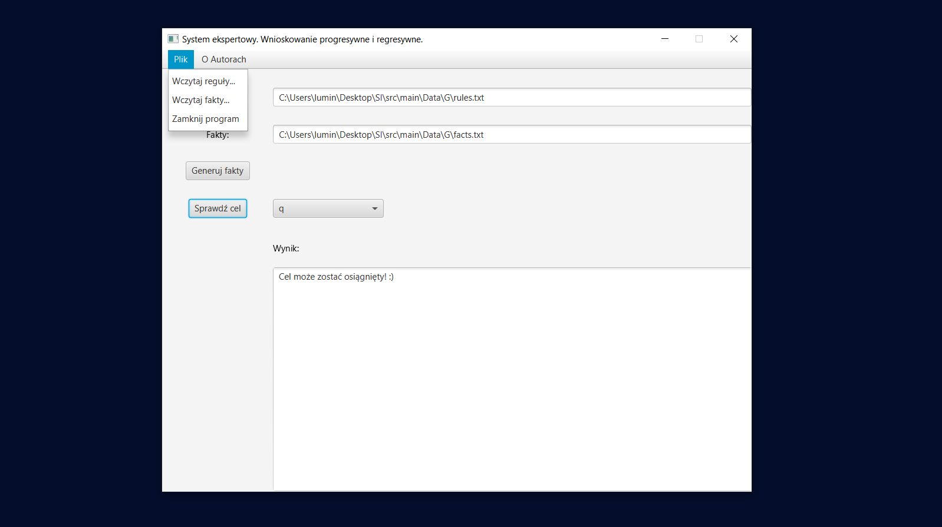
Task: Open the goal combo box showing q
Action: point(321,208)
